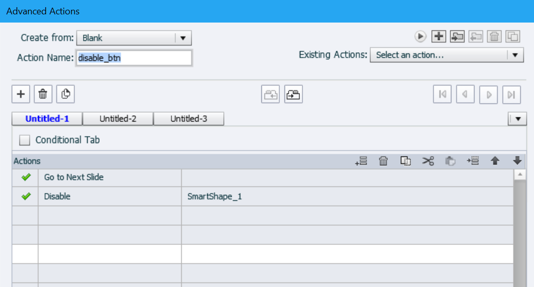This screenshot has width=534, height=287.
Task: Switch to the Untitled-2 tab
Action: [118, 119]
